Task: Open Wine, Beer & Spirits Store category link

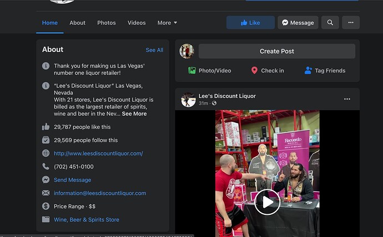Action: coord(87,220)
